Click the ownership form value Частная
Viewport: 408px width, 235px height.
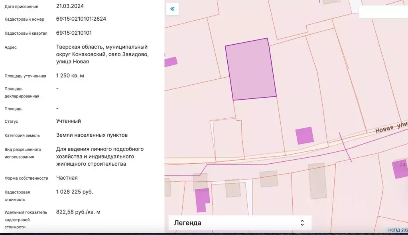click(67, 178)
